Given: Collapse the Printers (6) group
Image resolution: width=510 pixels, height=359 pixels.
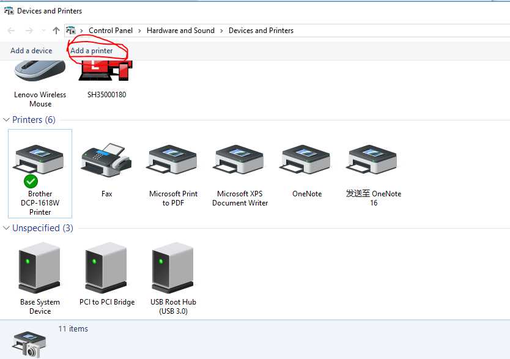Looking at the screenshot, I should point(6,120).
